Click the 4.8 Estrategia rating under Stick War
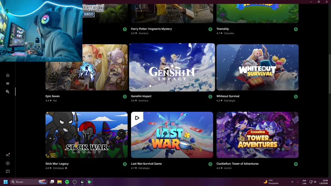This screenshot has width=331, height=186. (56, 168)
